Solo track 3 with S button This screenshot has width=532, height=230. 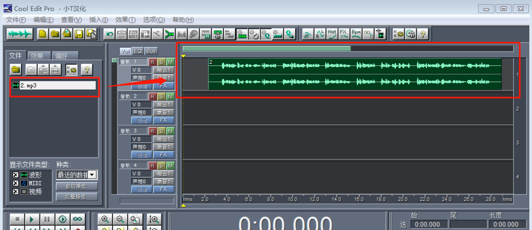161,131
